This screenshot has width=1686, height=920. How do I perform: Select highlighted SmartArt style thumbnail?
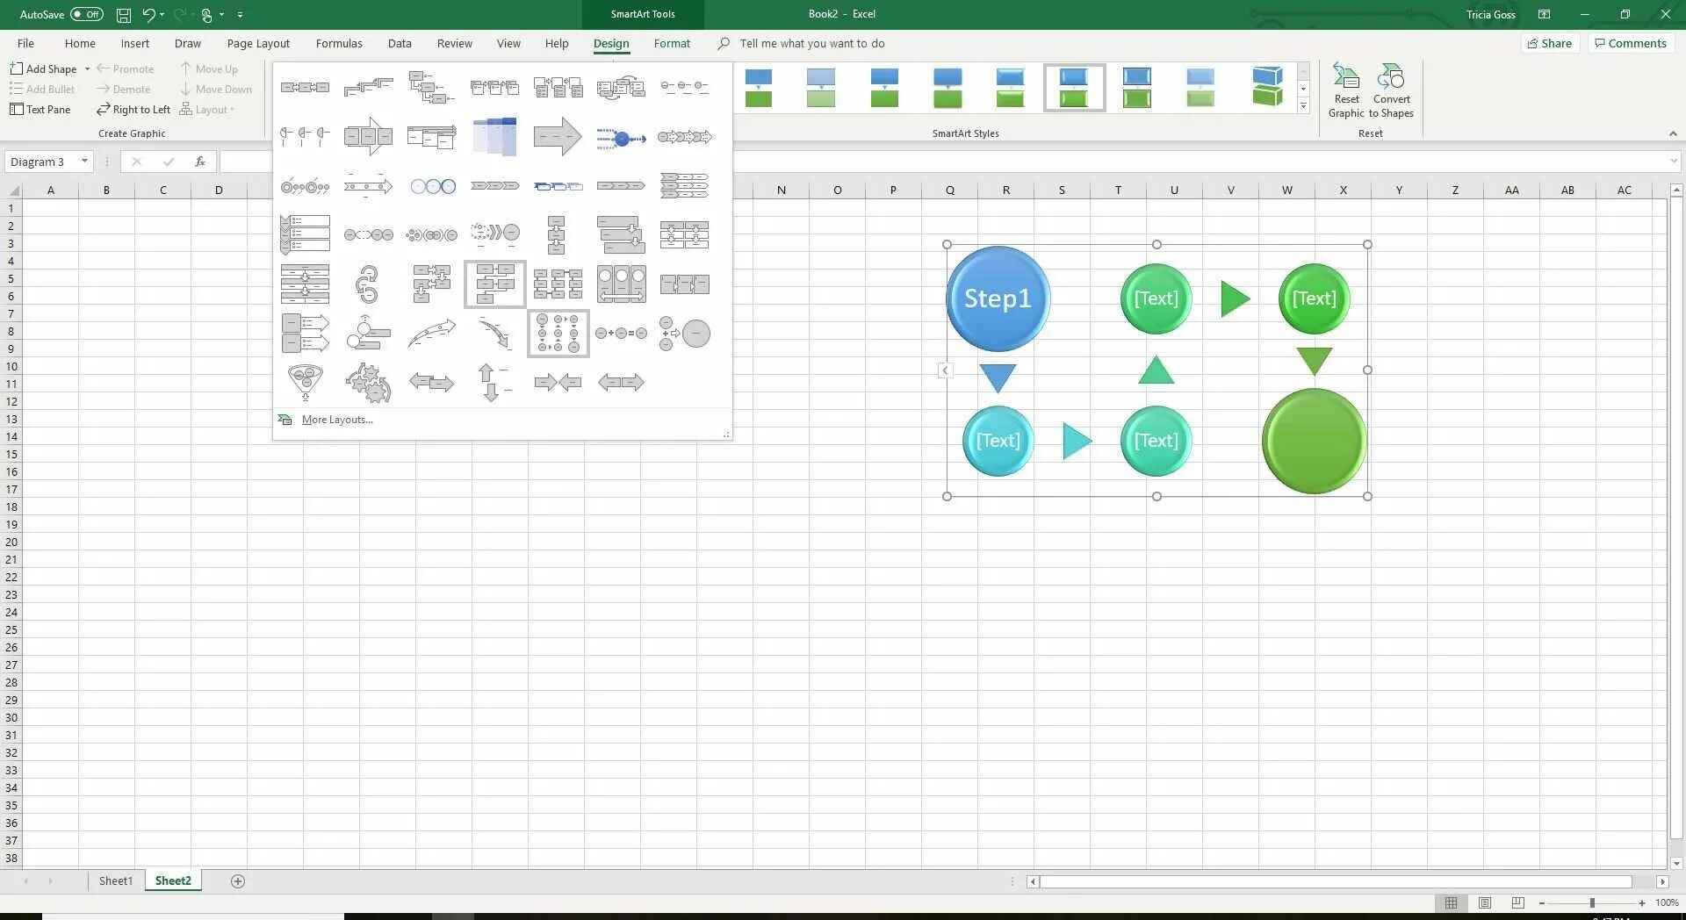(x=1074, y=88)
